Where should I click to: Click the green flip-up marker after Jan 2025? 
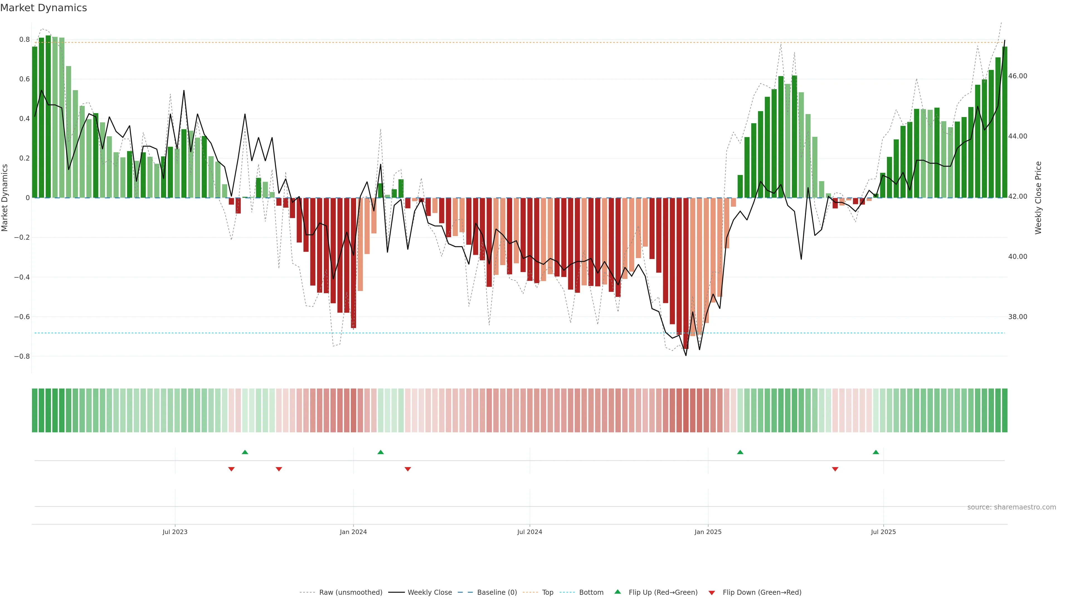740,452
